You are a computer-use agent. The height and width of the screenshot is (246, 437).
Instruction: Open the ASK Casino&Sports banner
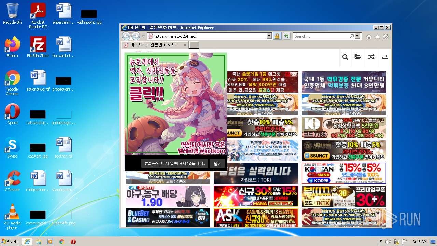(x=256, y=218)
